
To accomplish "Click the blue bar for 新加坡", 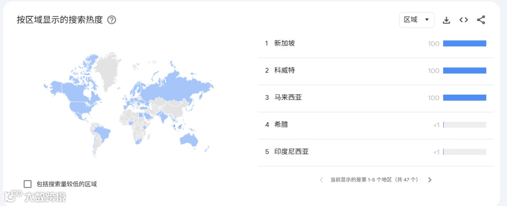I will tap(464, 44).
